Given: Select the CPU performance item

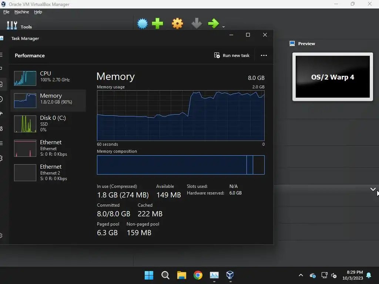Looking at the screenshot, I should pyautogui.click(x=48, y=78).
